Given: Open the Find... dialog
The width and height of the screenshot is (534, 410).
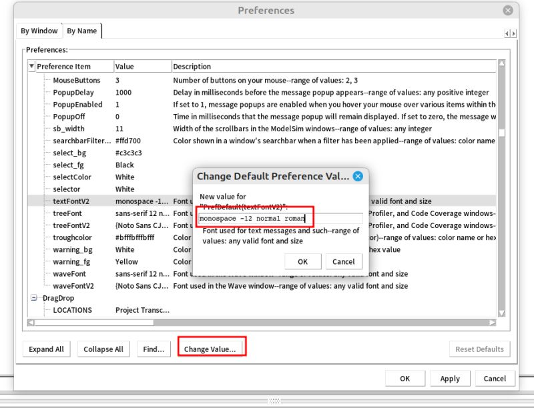Looking at the screenshot, I should (154, 349).
